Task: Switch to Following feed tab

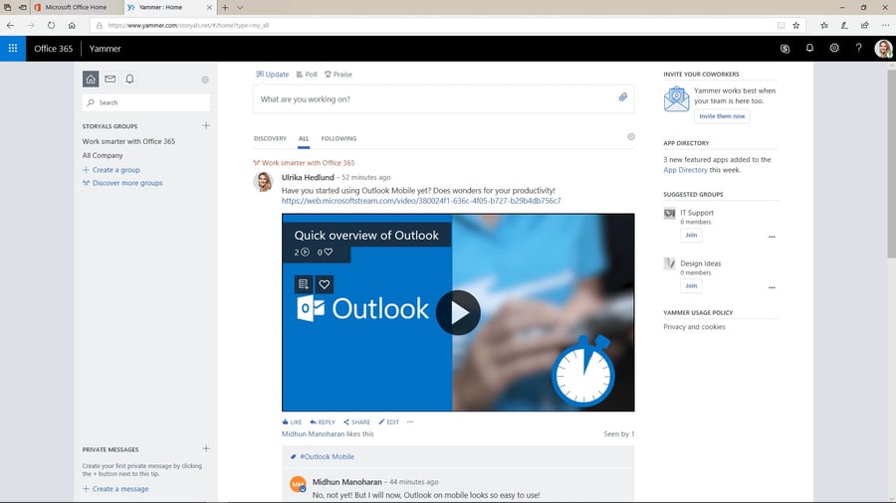Action: [x=338, y=138]
